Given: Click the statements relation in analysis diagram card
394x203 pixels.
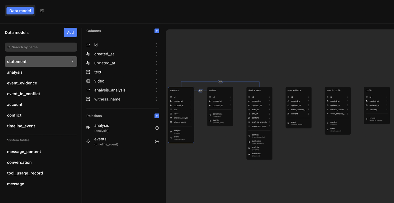Looking at the screenshot, I should point(220,115).
